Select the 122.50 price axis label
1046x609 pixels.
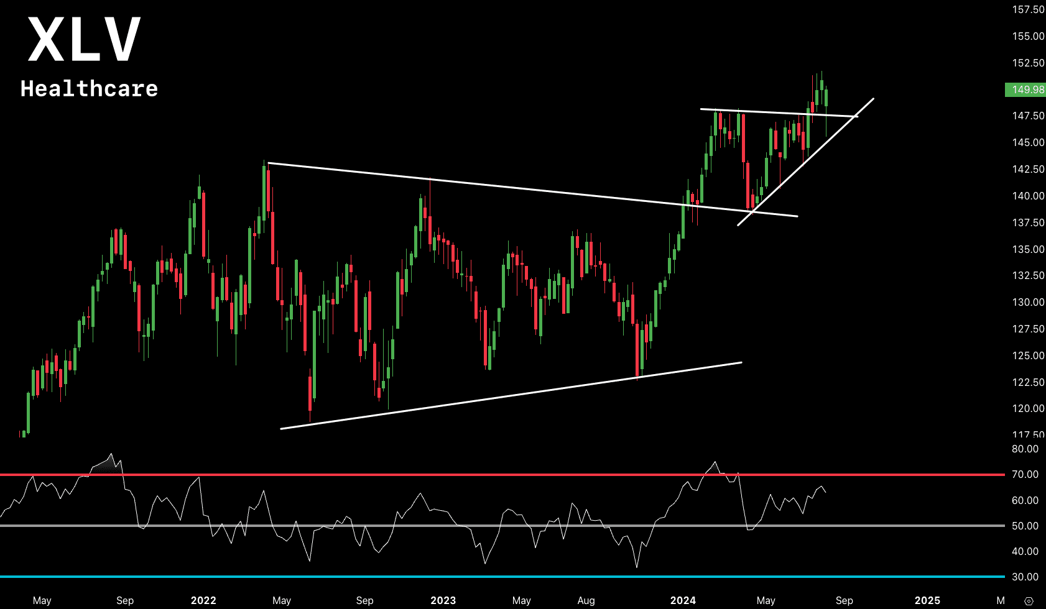tap(1028, 382)
